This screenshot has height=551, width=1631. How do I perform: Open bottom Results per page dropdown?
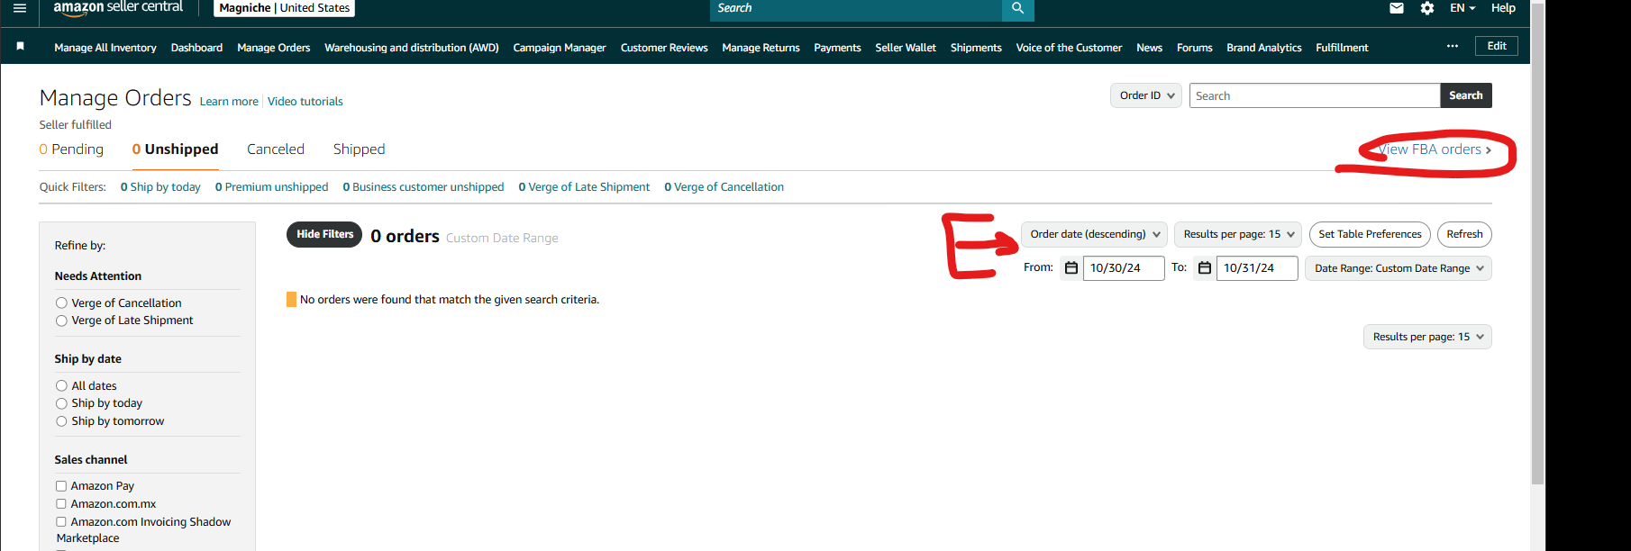1427,337
